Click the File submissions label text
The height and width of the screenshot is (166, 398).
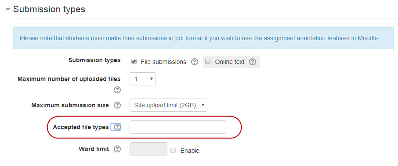point(163,62)
